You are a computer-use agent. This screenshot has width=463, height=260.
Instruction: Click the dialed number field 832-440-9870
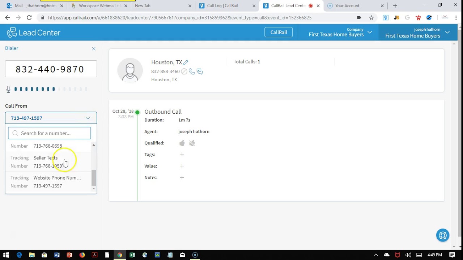click(x=51, y=69)
